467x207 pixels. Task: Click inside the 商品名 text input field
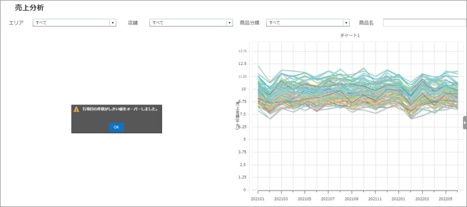[424, 23]
